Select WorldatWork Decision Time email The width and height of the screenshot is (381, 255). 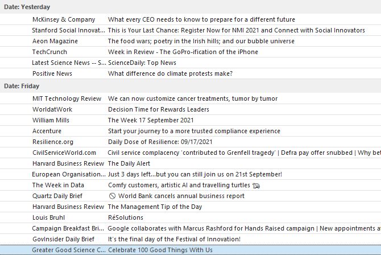(x=158, y=109)
